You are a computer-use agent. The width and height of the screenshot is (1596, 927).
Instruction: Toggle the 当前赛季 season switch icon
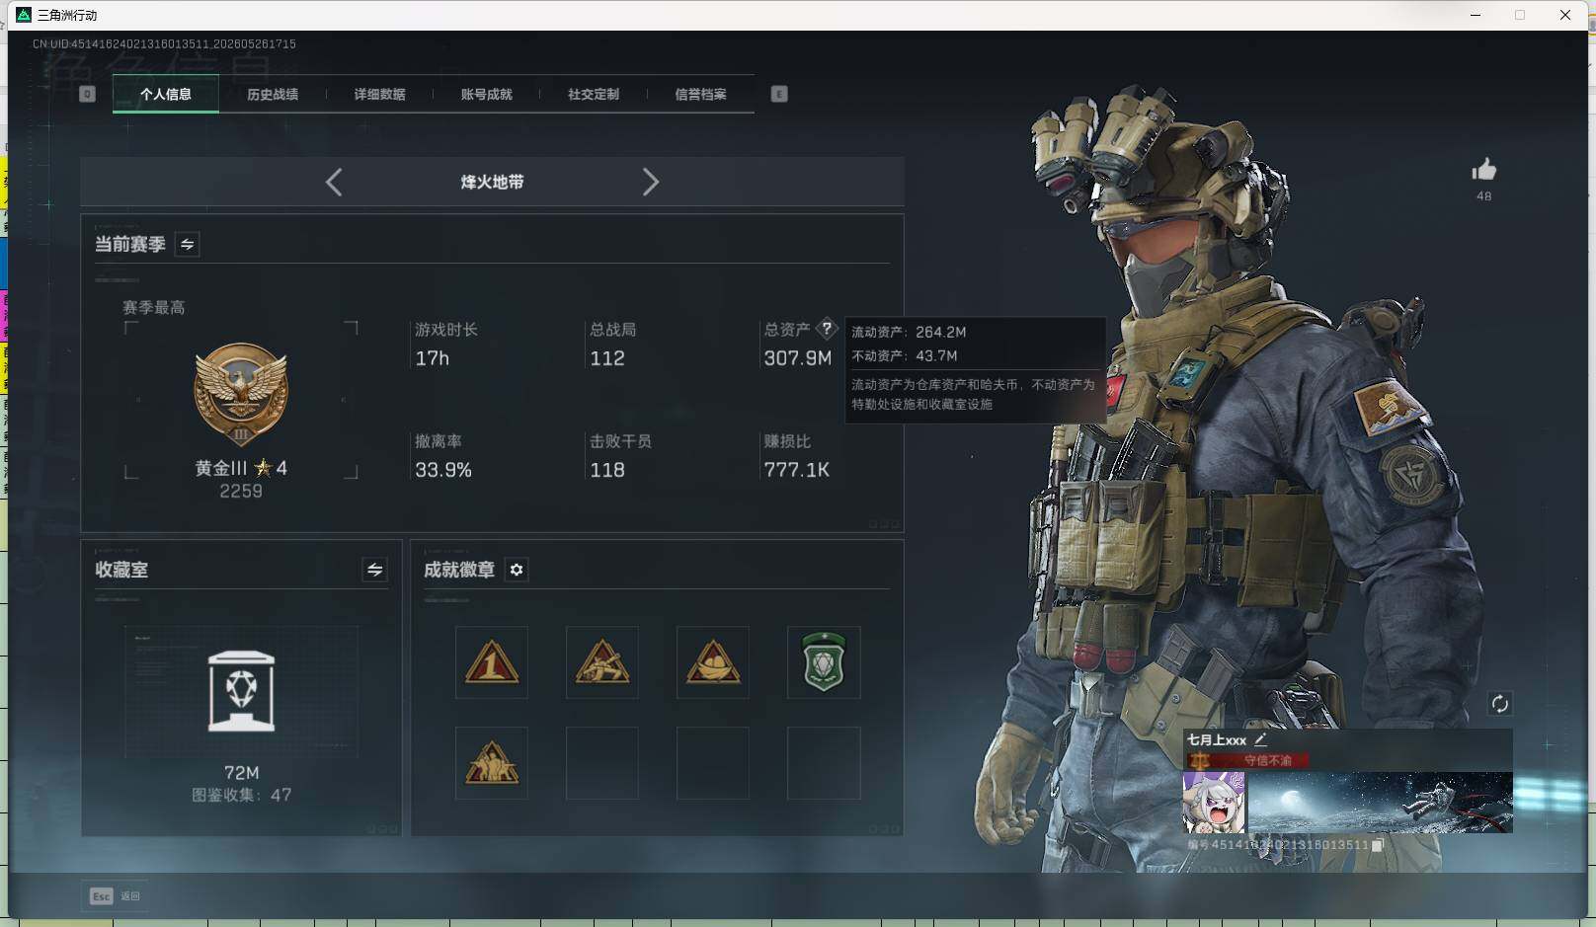[187, 244]
